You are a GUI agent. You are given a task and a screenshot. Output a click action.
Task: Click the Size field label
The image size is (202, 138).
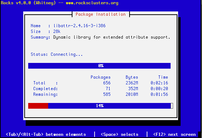tap(36, 31)
